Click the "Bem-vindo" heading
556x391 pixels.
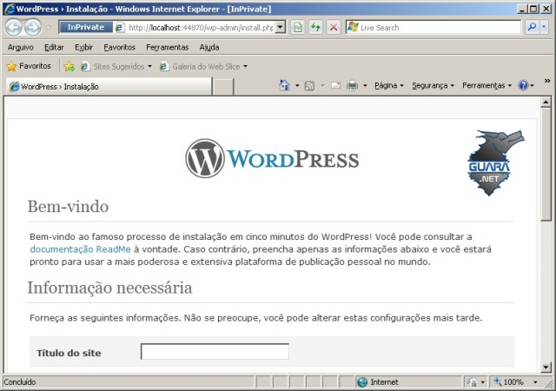(68, 207)
